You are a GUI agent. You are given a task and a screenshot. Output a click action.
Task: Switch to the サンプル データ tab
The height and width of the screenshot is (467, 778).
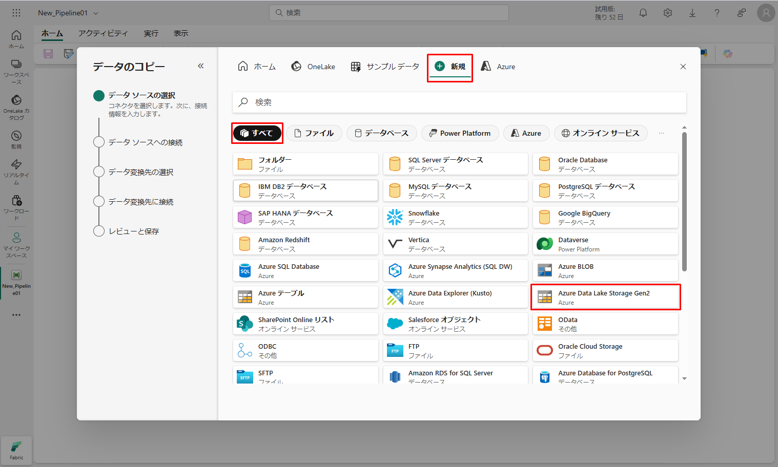coord(385,67)
